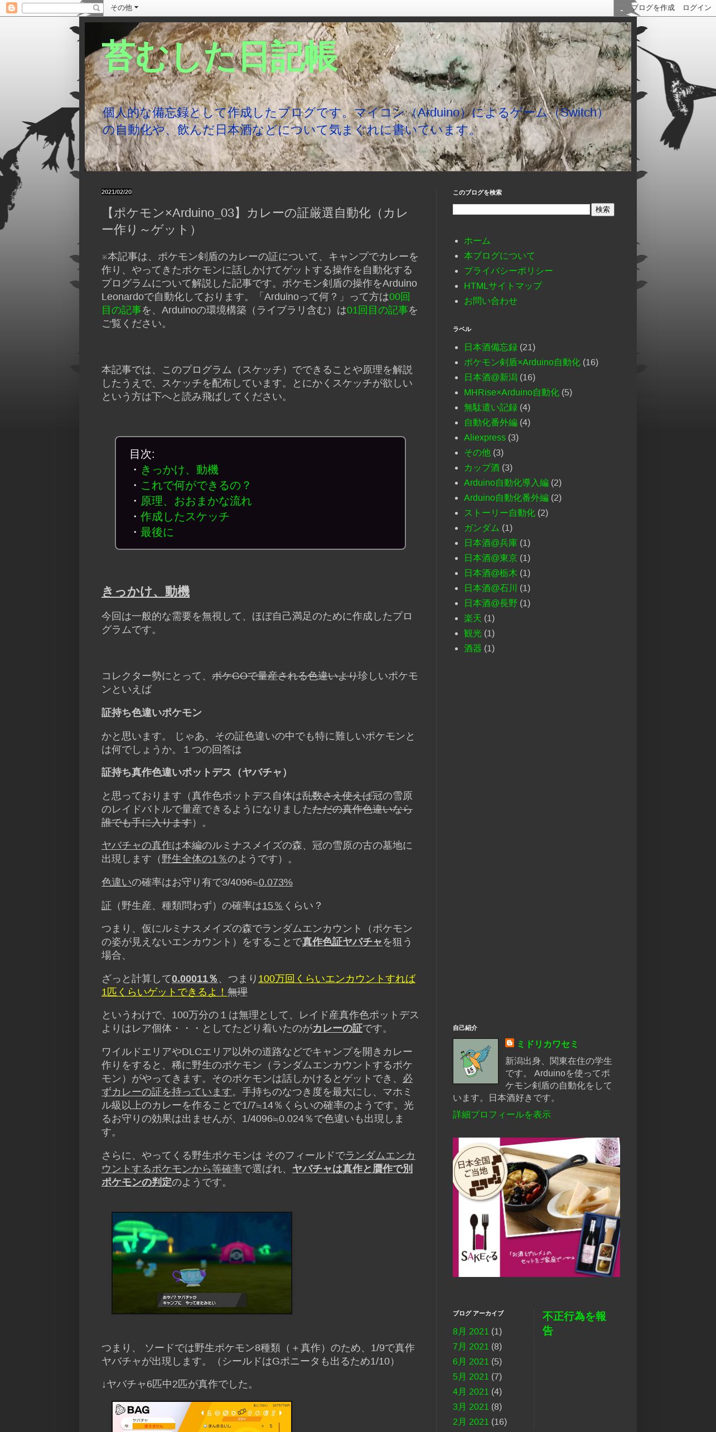Select the 自動化番外編 label
Image resolution: width=716 pixels, height=1432 pixels.
490,423
